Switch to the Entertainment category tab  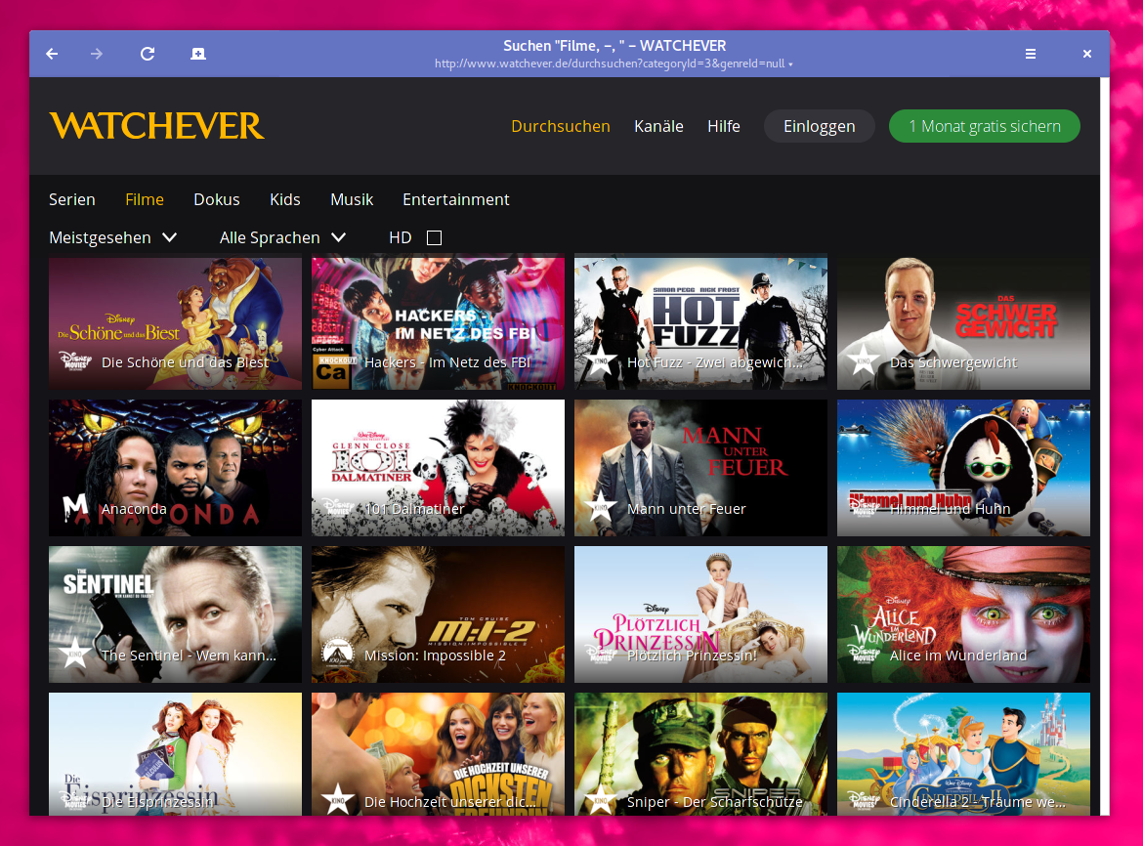[455, 199]
